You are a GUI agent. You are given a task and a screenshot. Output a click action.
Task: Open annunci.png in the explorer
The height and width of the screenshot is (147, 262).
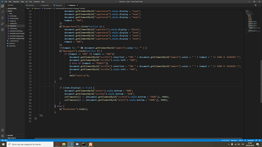(14, 19)
